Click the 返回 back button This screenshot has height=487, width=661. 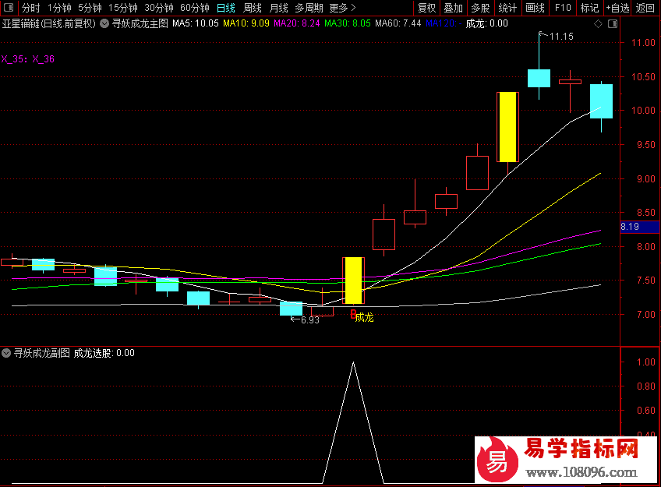pyautogui.click(x=645, y=8)
